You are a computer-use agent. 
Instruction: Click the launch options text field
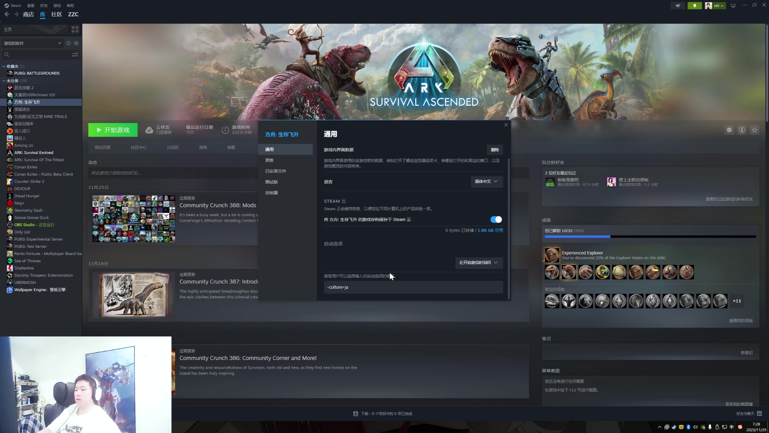pos(413,287)
